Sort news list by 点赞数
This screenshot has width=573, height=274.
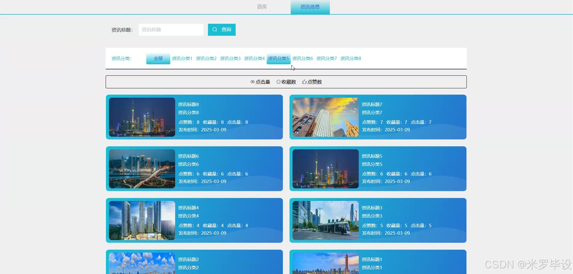click(x=314, y=82)
